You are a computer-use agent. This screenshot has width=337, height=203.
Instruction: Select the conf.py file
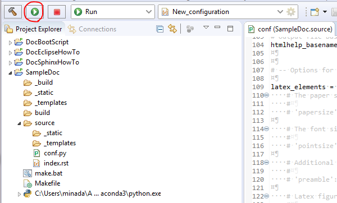(55, 153)
